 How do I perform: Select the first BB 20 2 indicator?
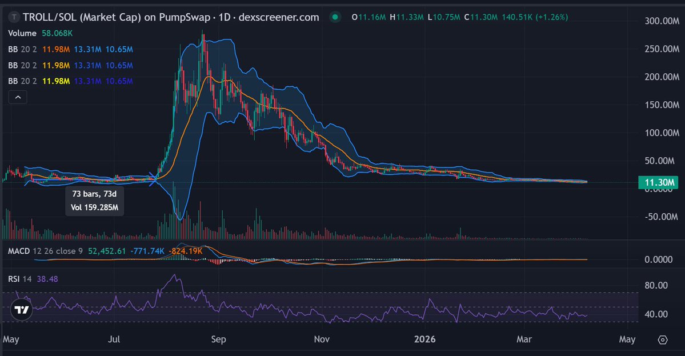pos(22,49)
